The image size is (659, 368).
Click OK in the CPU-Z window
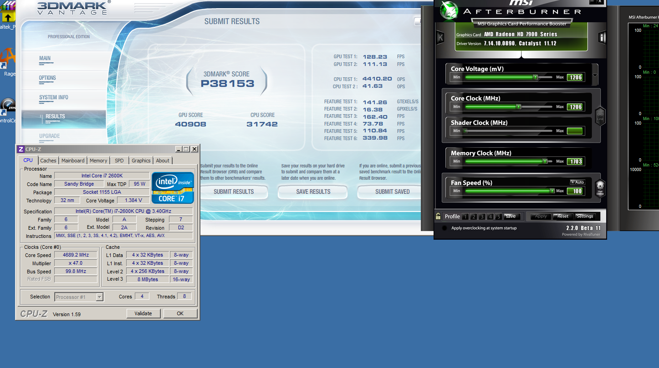[x=180, y=313]
